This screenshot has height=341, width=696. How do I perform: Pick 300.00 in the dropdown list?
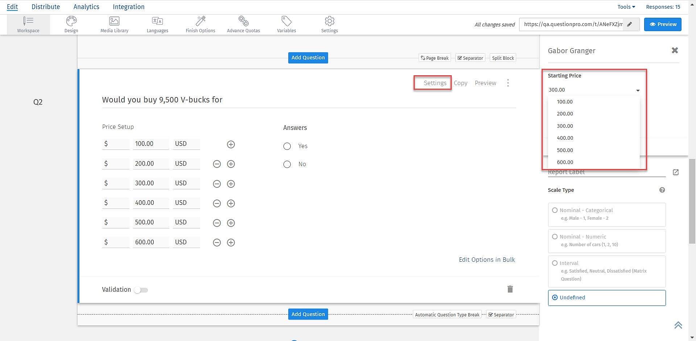click(594, 126)
